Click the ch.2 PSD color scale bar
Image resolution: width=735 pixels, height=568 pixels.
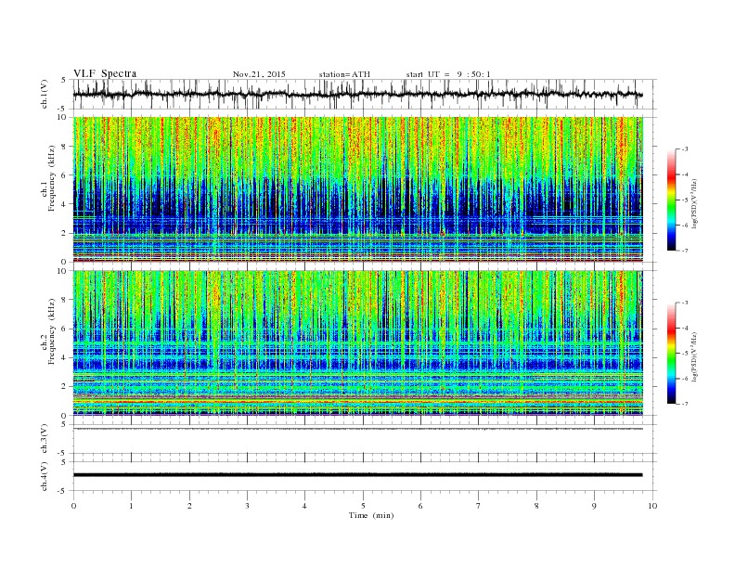pyautogui.click(x=671, y=353)
